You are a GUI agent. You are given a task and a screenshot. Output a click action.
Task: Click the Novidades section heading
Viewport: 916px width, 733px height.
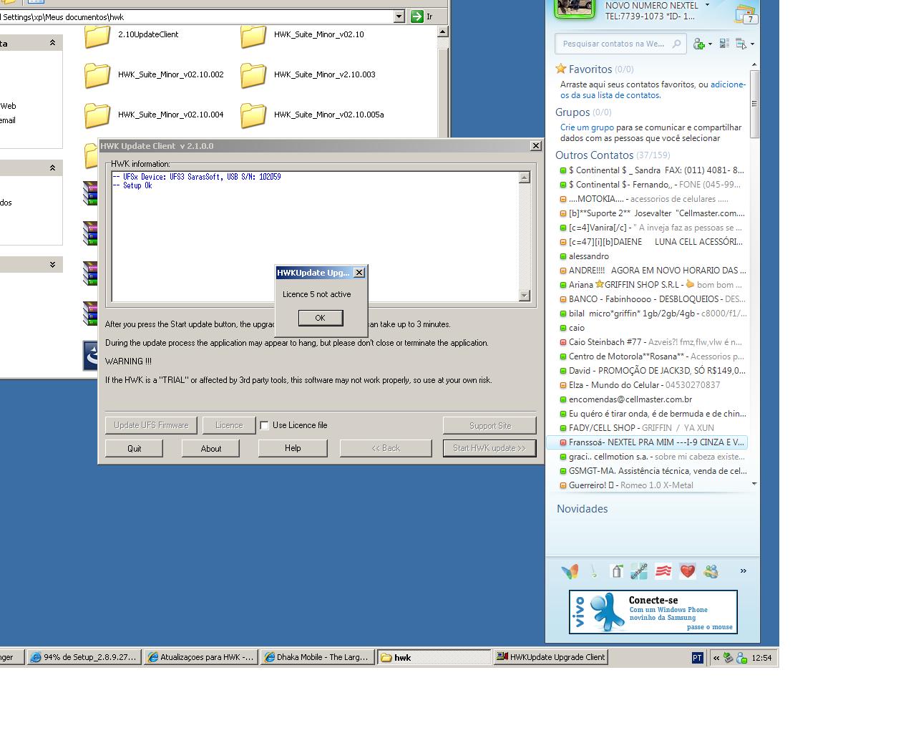582,509
